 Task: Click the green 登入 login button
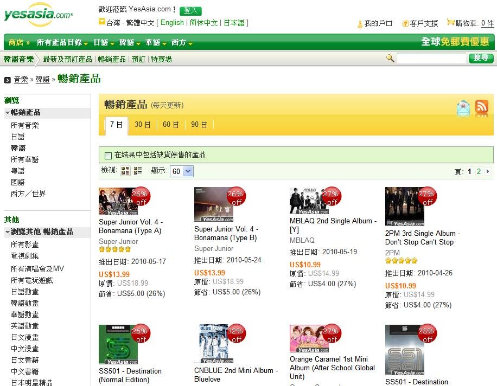pos(190,11)
